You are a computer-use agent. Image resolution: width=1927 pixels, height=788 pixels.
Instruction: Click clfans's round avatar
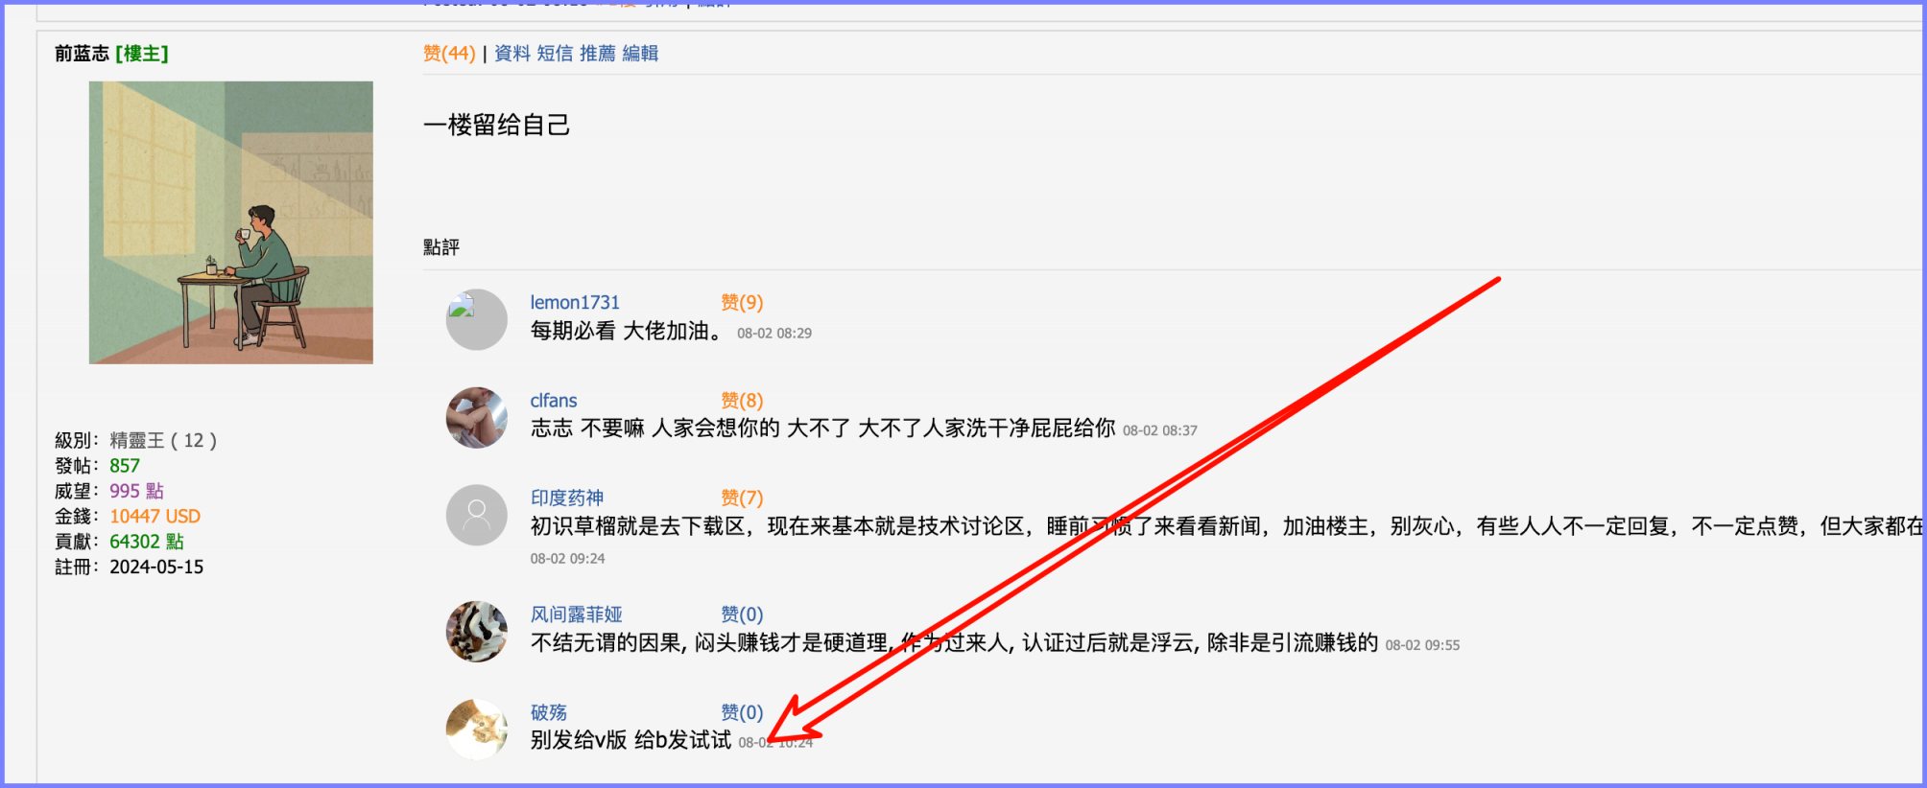tap(477, 417)
